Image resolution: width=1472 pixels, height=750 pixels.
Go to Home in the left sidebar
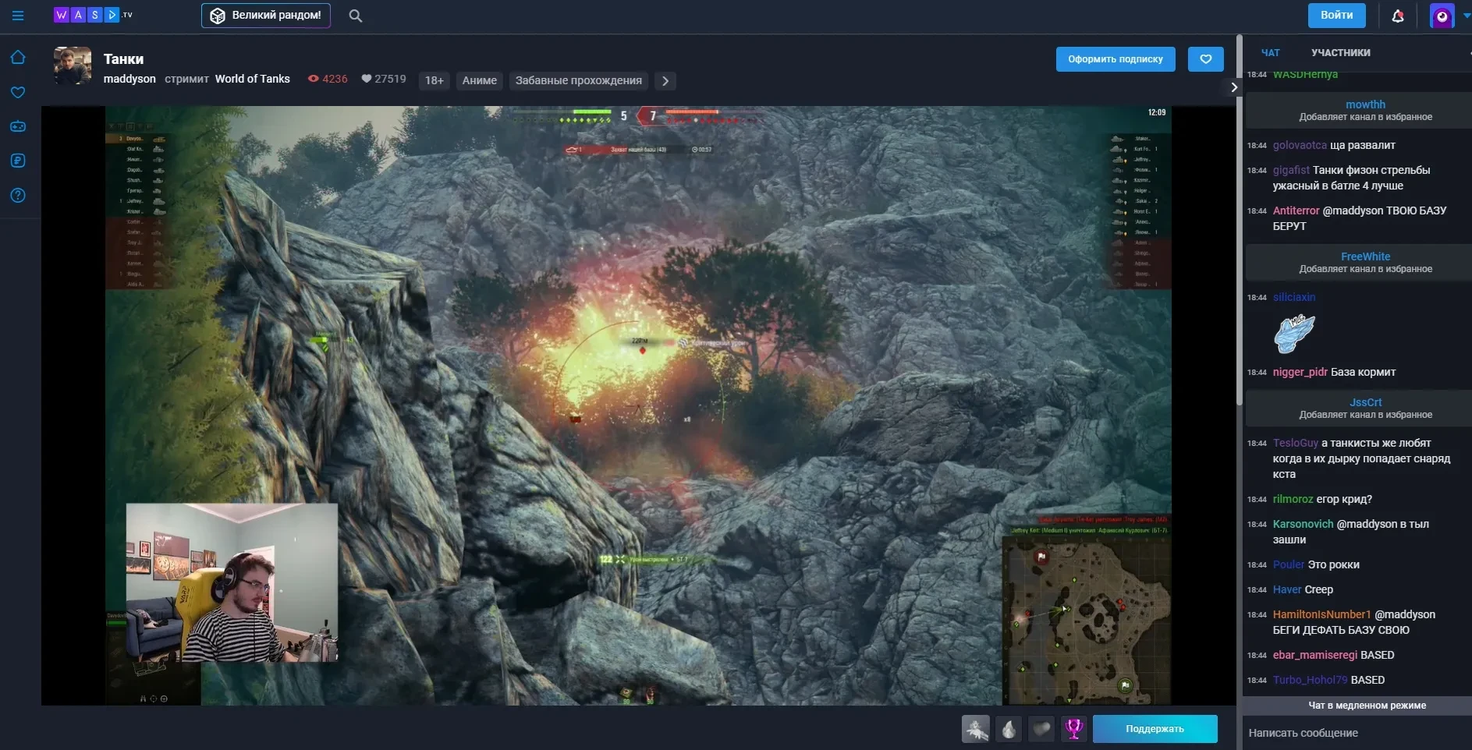[18, 58]
